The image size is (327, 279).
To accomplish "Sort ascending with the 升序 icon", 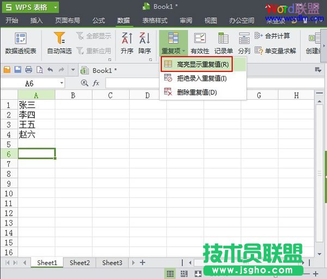I will (127, 39).
